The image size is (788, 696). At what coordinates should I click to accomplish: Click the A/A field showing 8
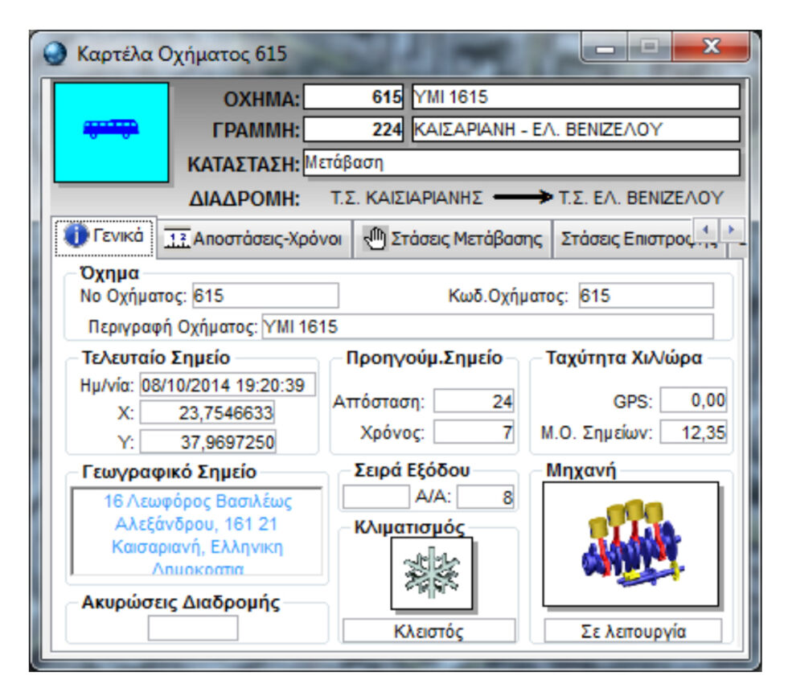tap(486, 497)
